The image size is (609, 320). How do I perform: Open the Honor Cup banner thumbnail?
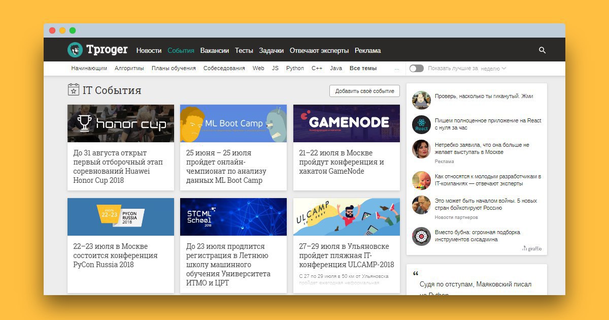tap(121, 123)
